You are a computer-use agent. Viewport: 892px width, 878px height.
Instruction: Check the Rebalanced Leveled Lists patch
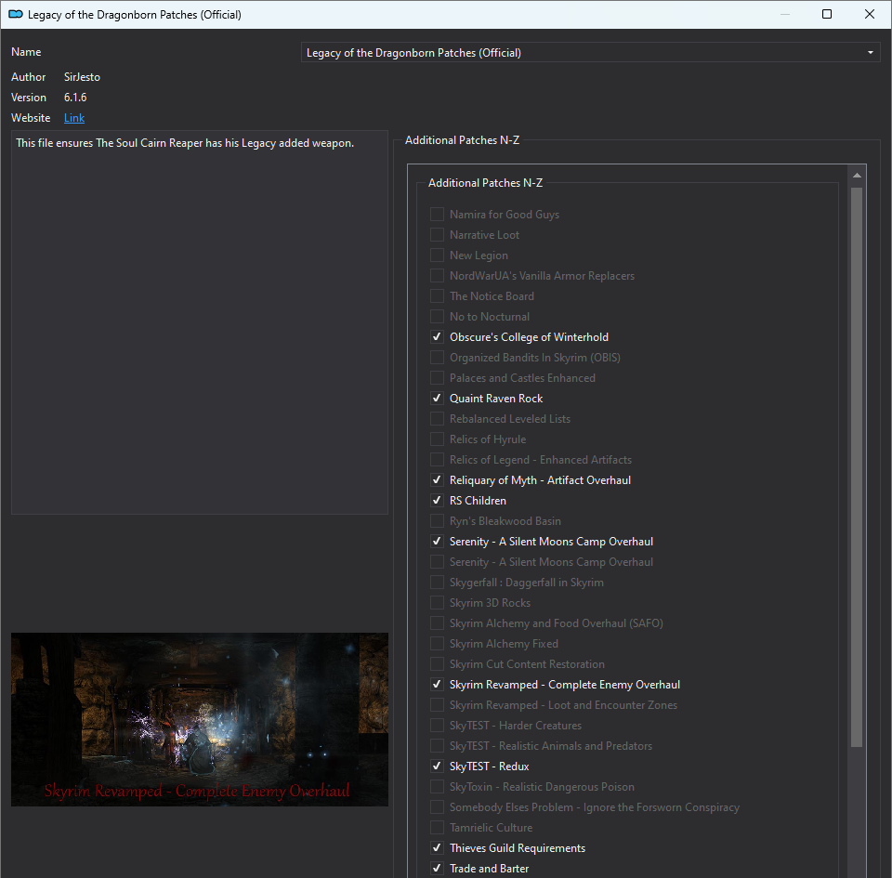click(x=437, y=419)
